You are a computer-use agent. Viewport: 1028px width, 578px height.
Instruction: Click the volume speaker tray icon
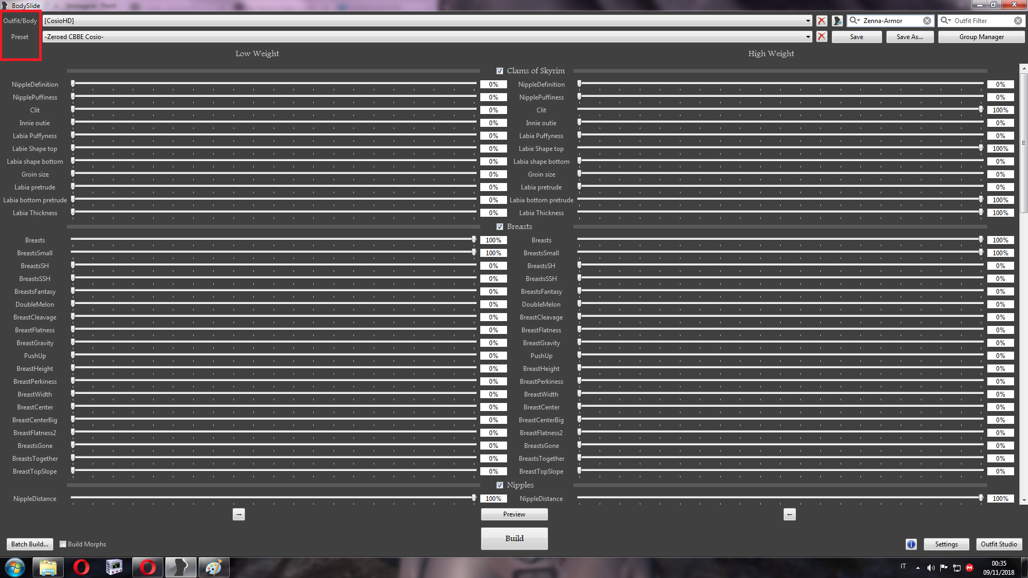coord(931,568)
